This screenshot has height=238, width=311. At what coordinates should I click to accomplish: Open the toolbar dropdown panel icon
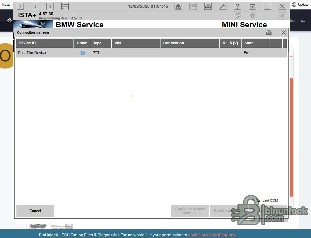coord(252,6)
